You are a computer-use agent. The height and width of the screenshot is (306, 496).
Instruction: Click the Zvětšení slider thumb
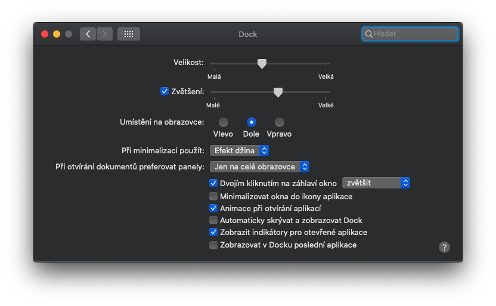click(278, 92)
